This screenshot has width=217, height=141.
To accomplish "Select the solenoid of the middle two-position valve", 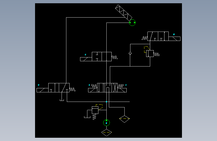I will tap(86, 59).
